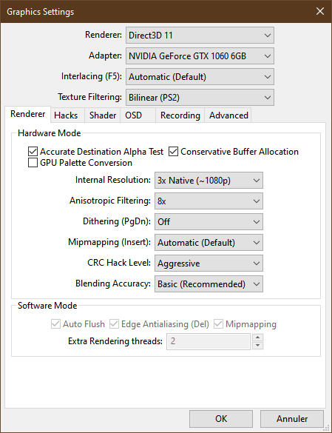Uncheck Accurate Destination Alpha Test
Screen dimensions: 332x433
[x=33, y=152]
